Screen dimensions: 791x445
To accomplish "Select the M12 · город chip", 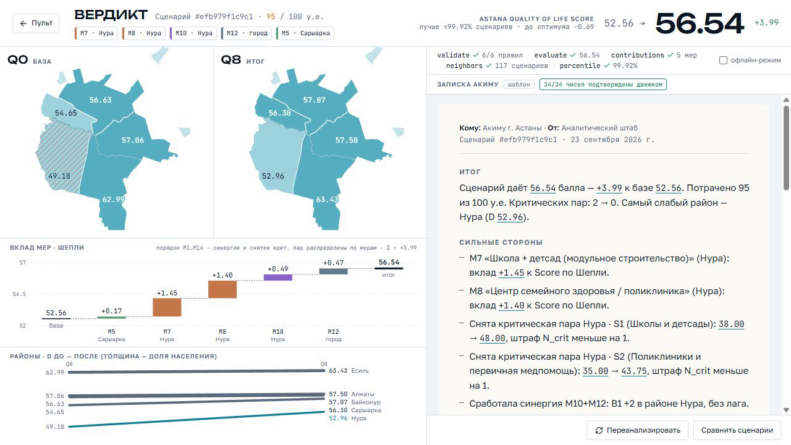I will coord(247,33).
